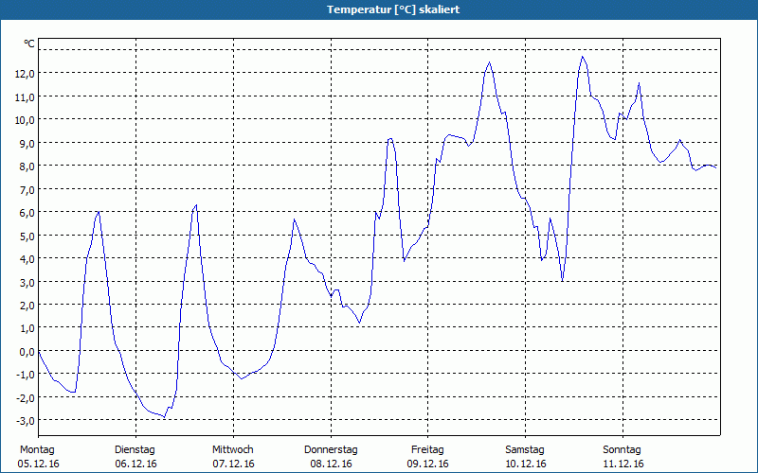Click the date 10.12.16
This screenshot has height=473, width=758.
[x=526, y=464]
